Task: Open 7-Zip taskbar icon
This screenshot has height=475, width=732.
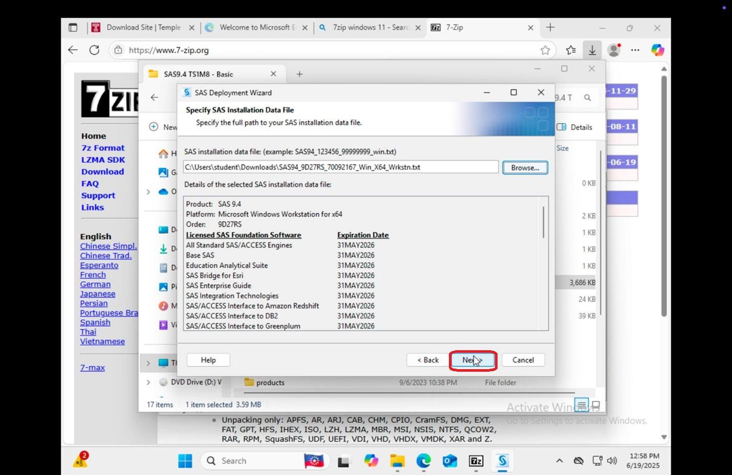Action: (476, 461)
